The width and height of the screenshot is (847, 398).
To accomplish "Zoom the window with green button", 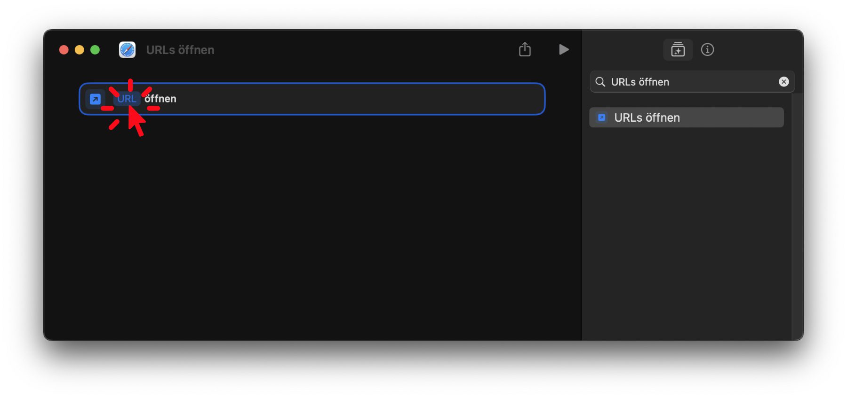I will pos(95,50).
